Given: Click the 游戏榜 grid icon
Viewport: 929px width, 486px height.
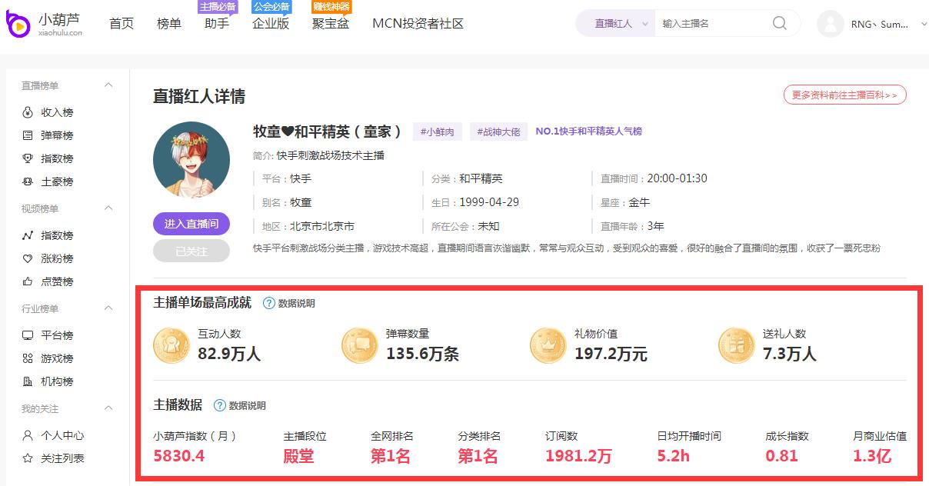Looking at the screenshot, I should [28, 358].
